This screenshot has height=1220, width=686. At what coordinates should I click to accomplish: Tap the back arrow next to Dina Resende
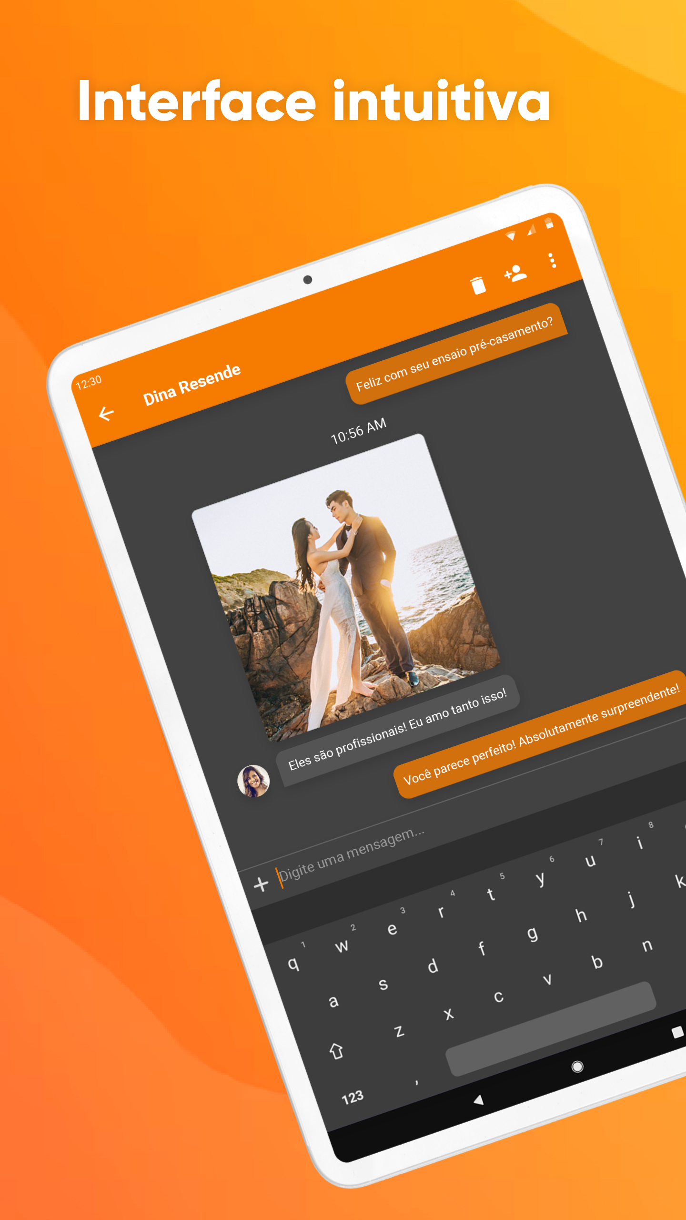pyautogui.click(x=106, y=413)
